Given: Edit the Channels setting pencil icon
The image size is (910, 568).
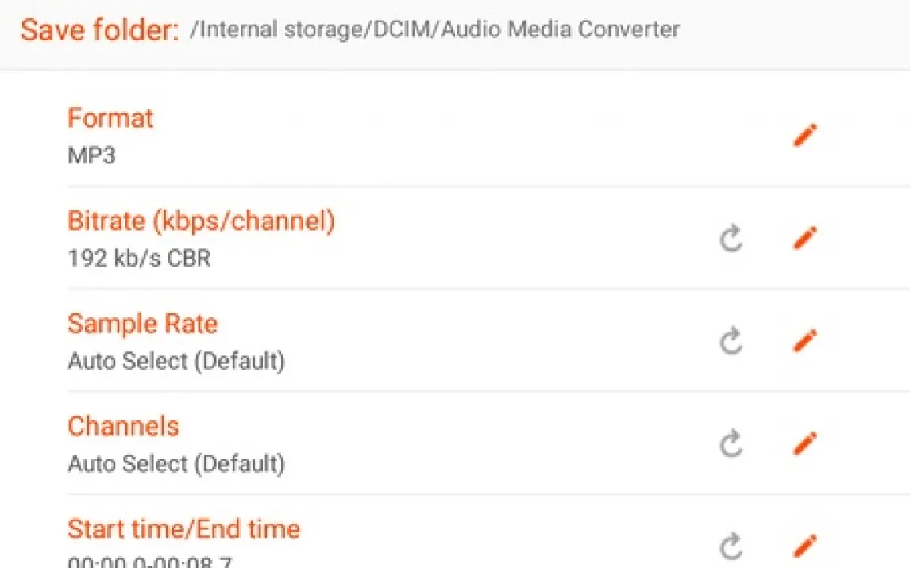Looking at the screenshot, I should (805, 443).
